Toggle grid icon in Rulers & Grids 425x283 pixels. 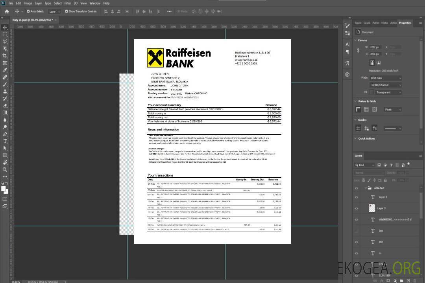(366, 109)
